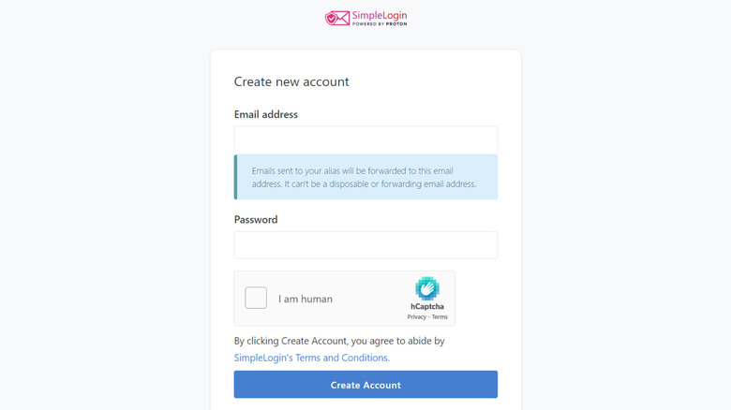Focus the Password input field
Screen dimensions: 731x410
point(365,245)
